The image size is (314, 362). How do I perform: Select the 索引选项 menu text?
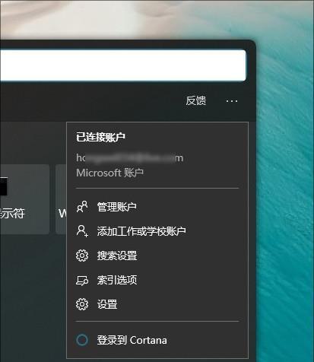(117, 280)
